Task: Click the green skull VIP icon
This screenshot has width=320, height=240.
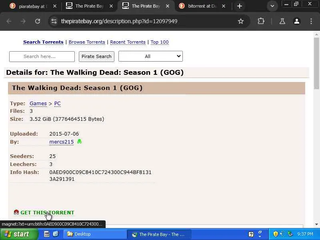Action: tap(79, 142)
